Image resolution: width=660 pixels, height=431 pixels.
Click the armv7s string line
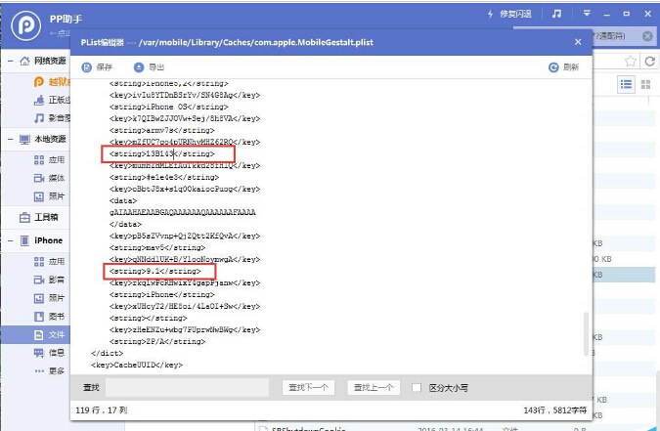pyautogui.click(x=162, y=131)
